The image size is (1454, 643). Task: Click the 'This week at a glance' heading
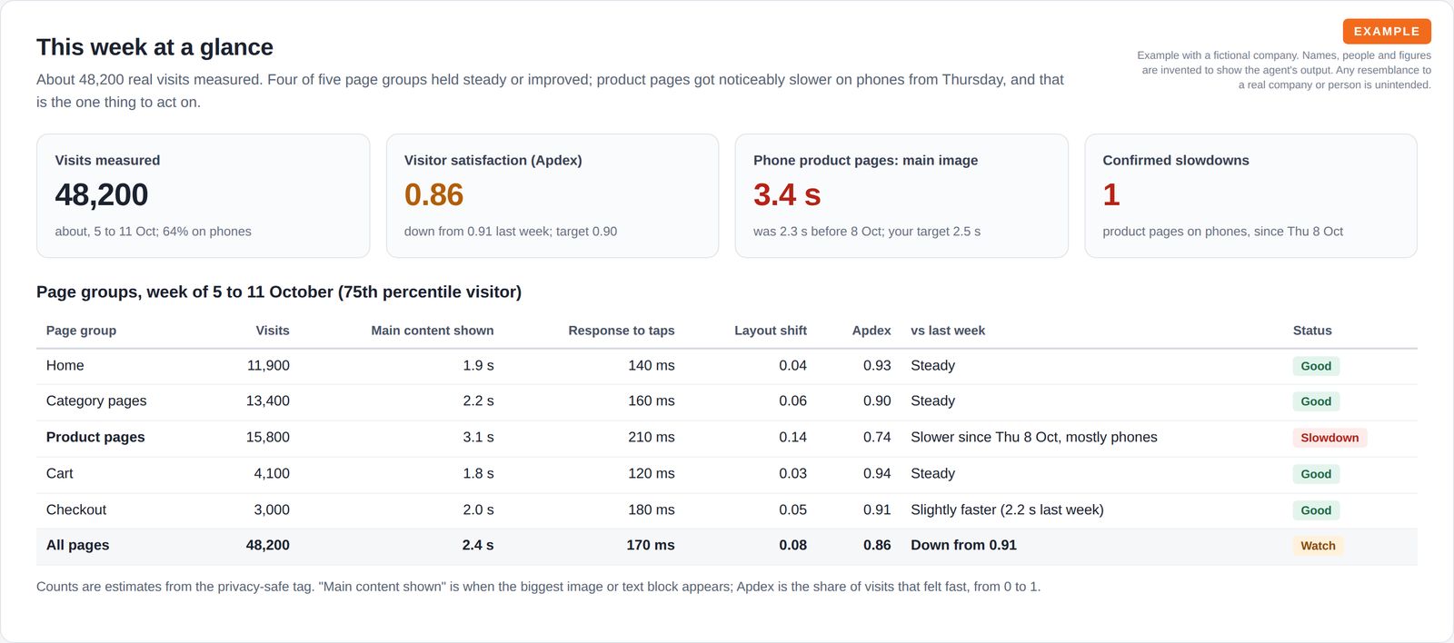tap(154, 47)
